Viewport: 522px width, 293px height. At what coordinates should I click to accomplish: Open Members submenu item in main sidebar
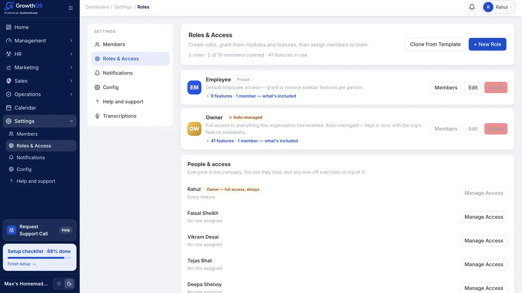41,134
